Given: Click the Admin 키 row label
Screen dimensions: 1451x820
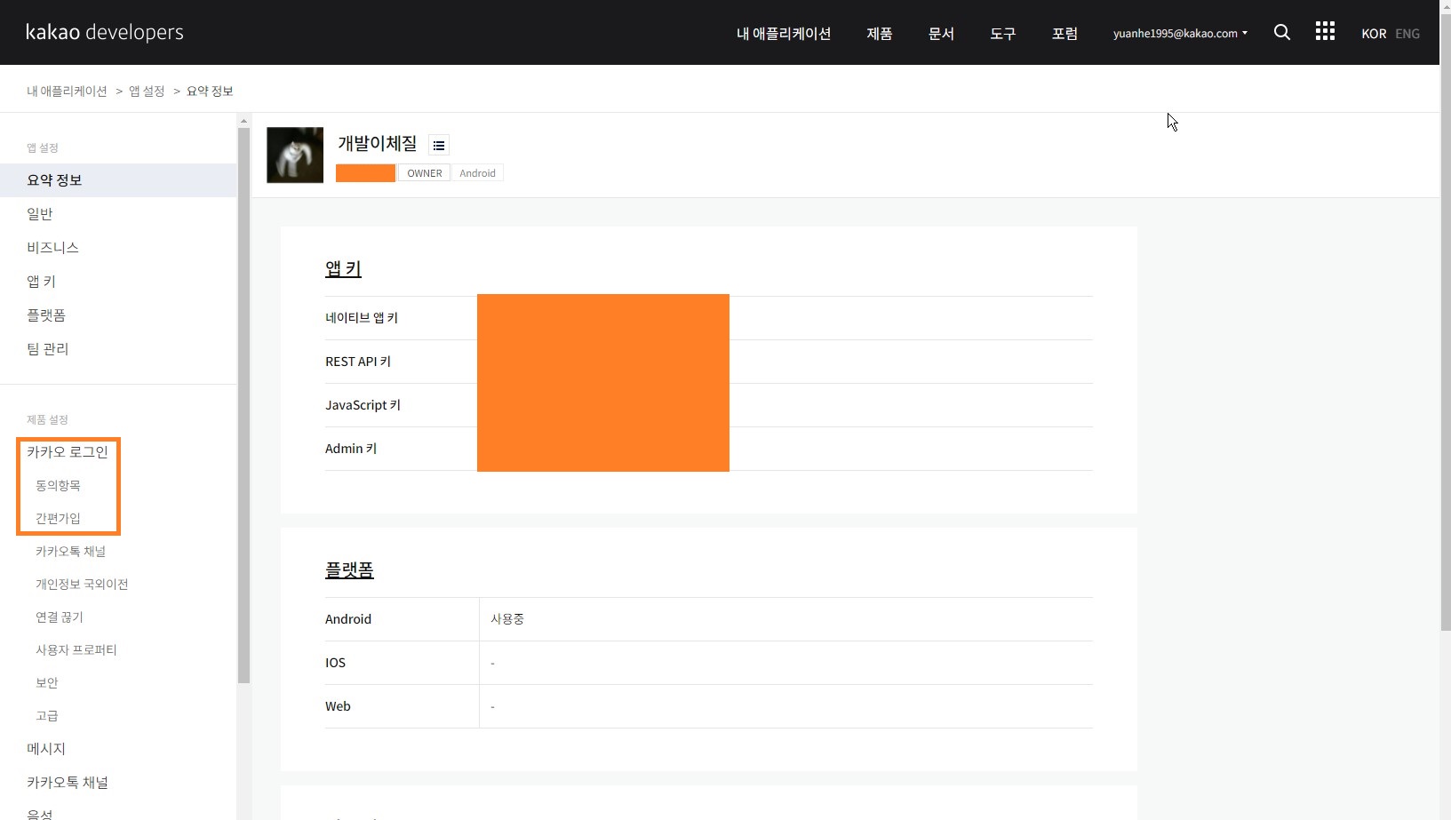Looking at the screenshot, I should click(x=351, y=449).
